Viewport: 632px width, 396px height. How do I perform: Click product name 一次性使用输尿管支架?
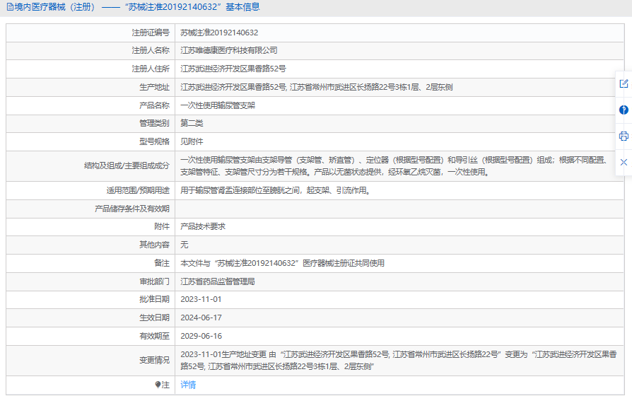click(x=218, y=105)
